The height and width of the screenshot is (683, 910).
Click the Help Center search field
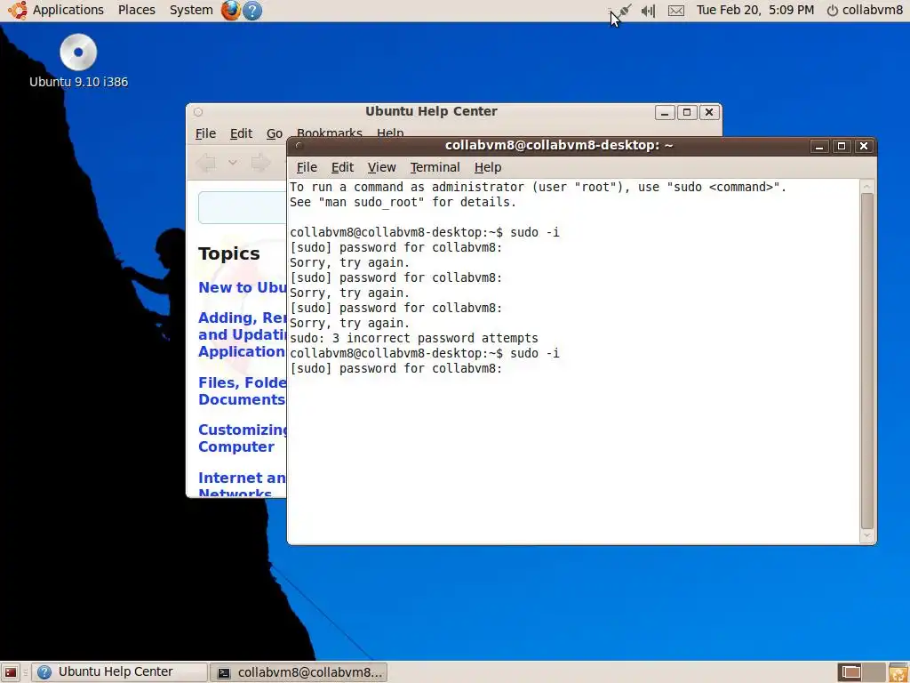[243, 207]
